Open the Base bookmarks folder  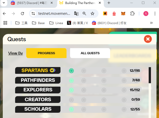point(38,23)
